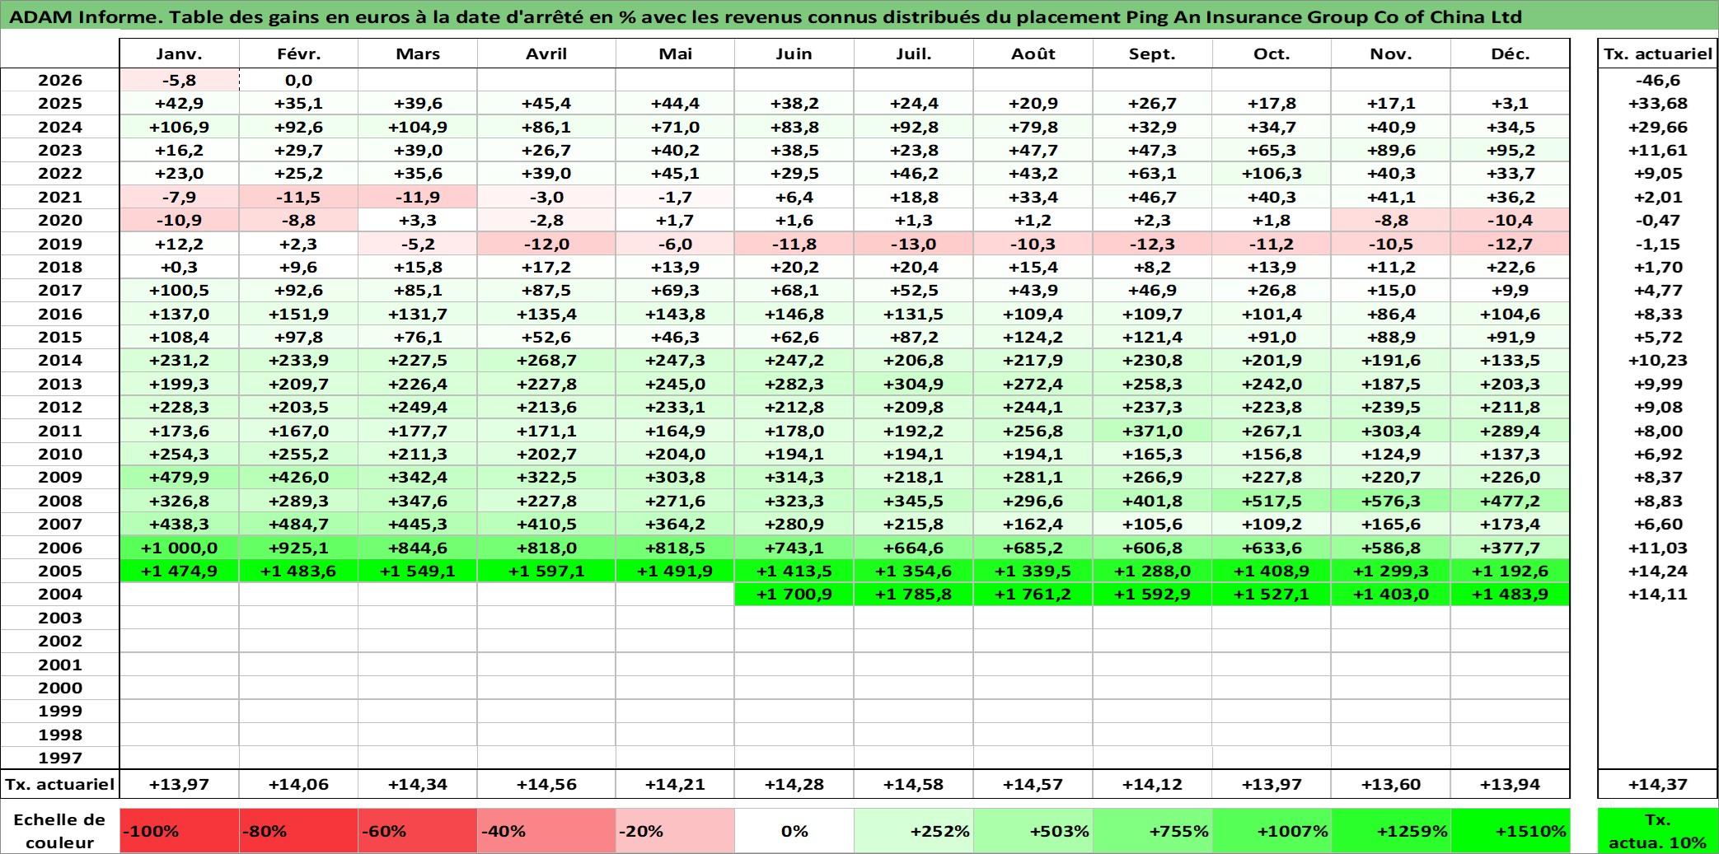Screen dimensions: 1719x854
Task: Click the +13,60 bottom rate under Nov.
Action: [x=1391, y=784]
